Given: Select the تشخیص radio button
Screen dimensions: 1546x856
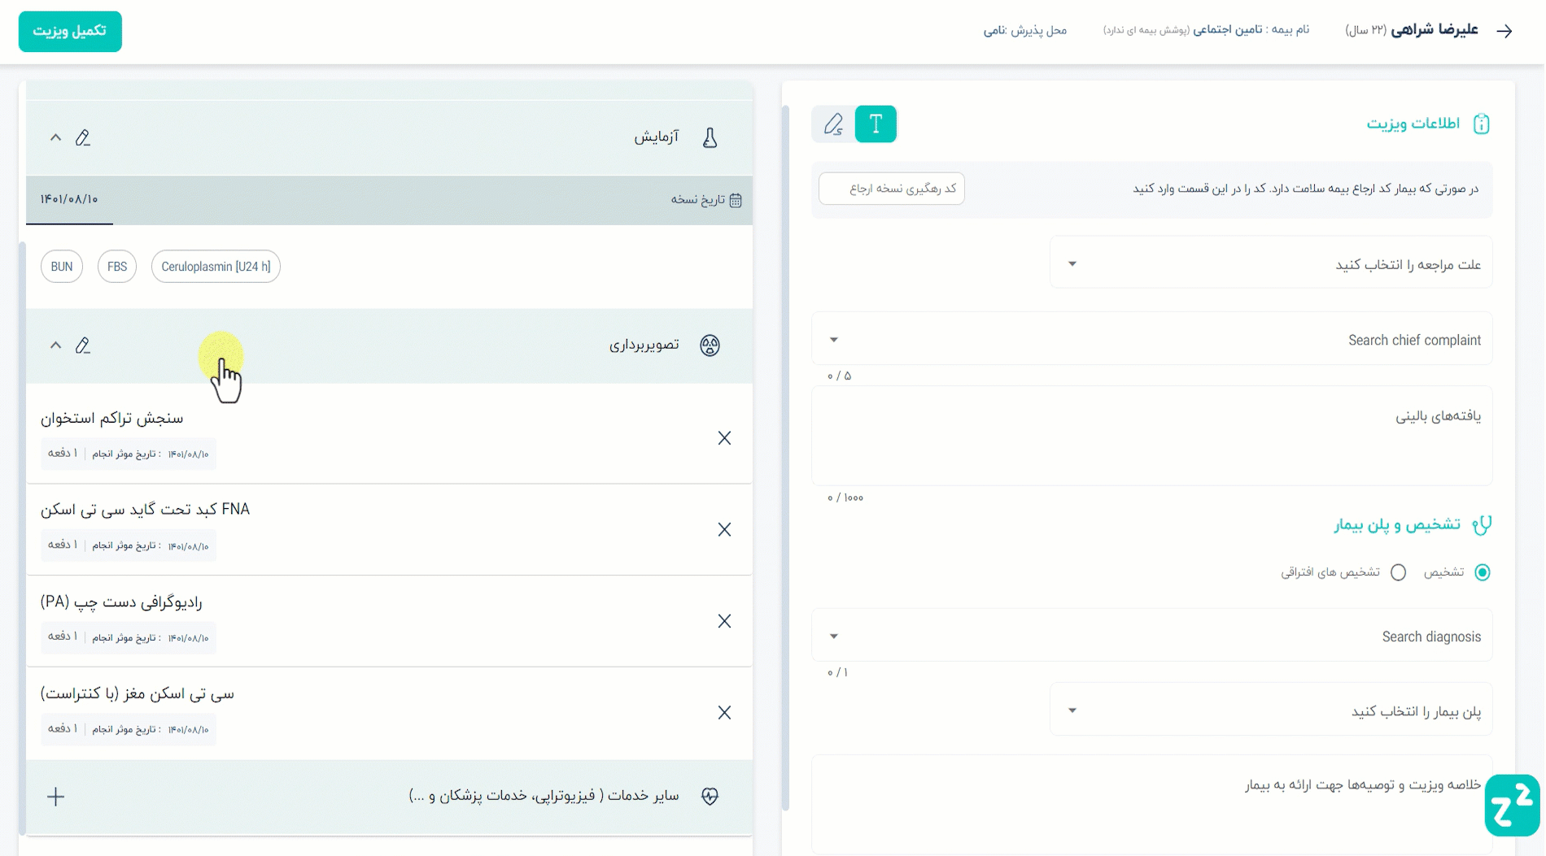Looking at the screenshot, I should click(x=1483, y=572).
